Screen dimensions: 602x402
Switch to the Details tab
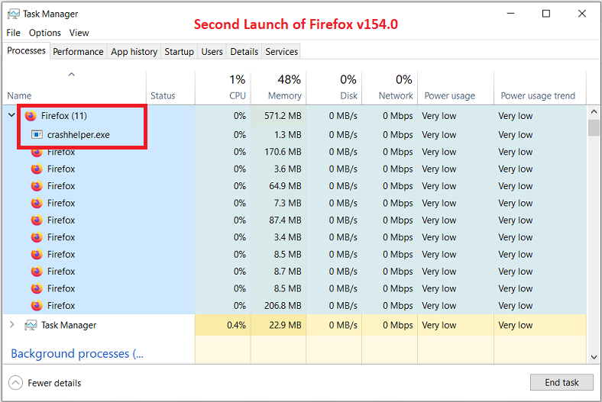tap(244, 51)
